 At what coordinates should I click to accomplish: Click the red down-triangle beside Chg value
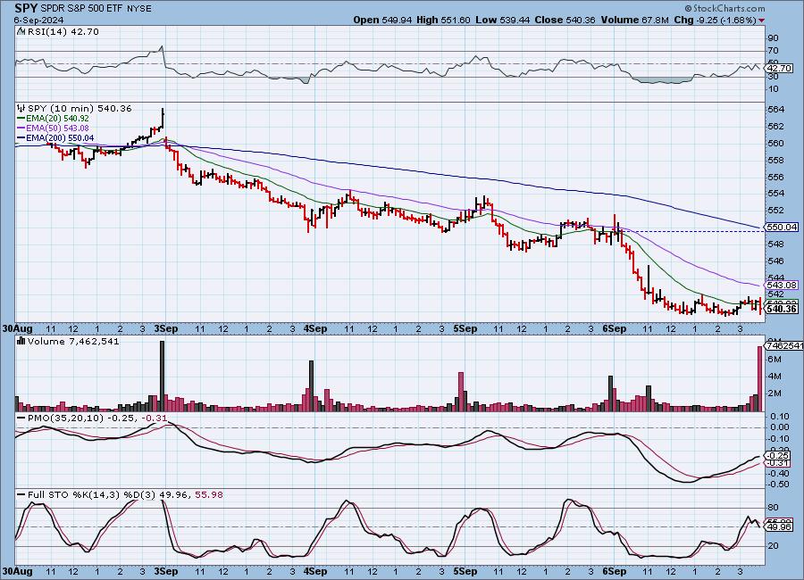point(761,21)
